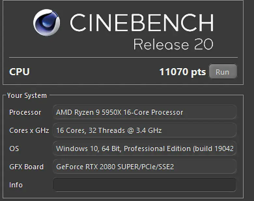Click the divider line below Release 20
The width and height of the screenshot is (254, 201).
pyautogui.click(x=123, y=57)
